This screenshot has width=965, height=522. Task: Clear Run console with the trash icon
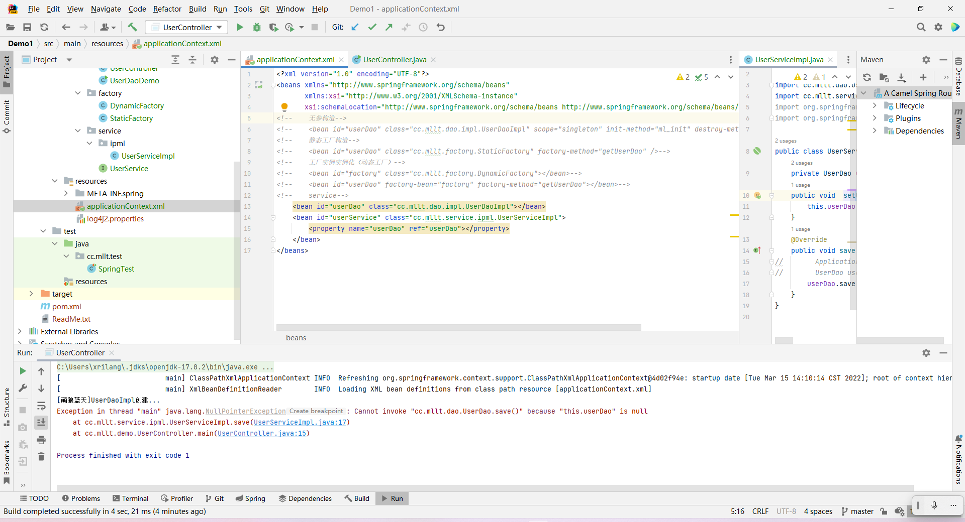(x=41, y=456)
